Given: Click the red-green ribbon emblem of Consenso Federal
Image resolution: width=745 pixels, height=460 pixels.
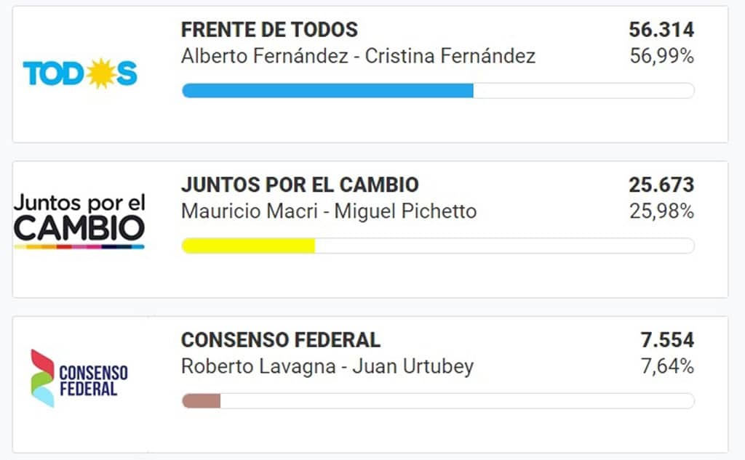Looking at the screenshot, I should [43, 379].
